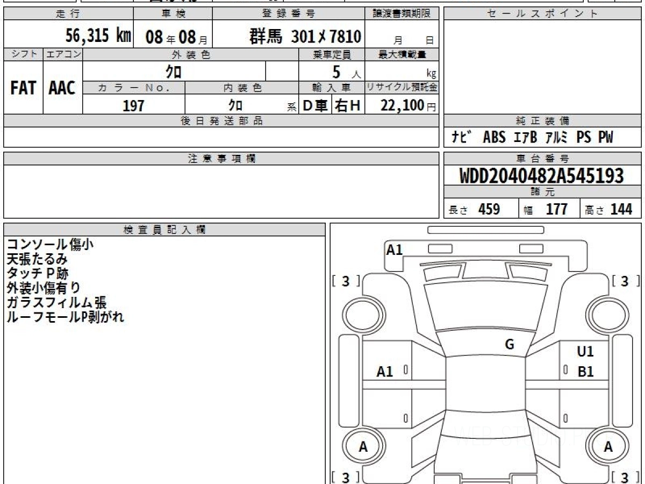
Task: Click the ナビ equipment item
Action: pos(461,138)
